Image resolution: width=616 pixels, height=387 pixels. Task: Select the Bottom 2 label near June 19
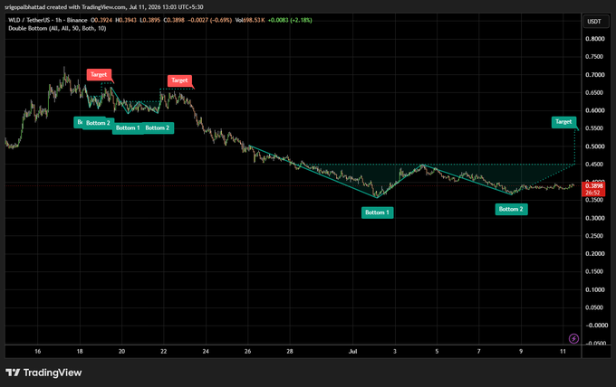98,123
